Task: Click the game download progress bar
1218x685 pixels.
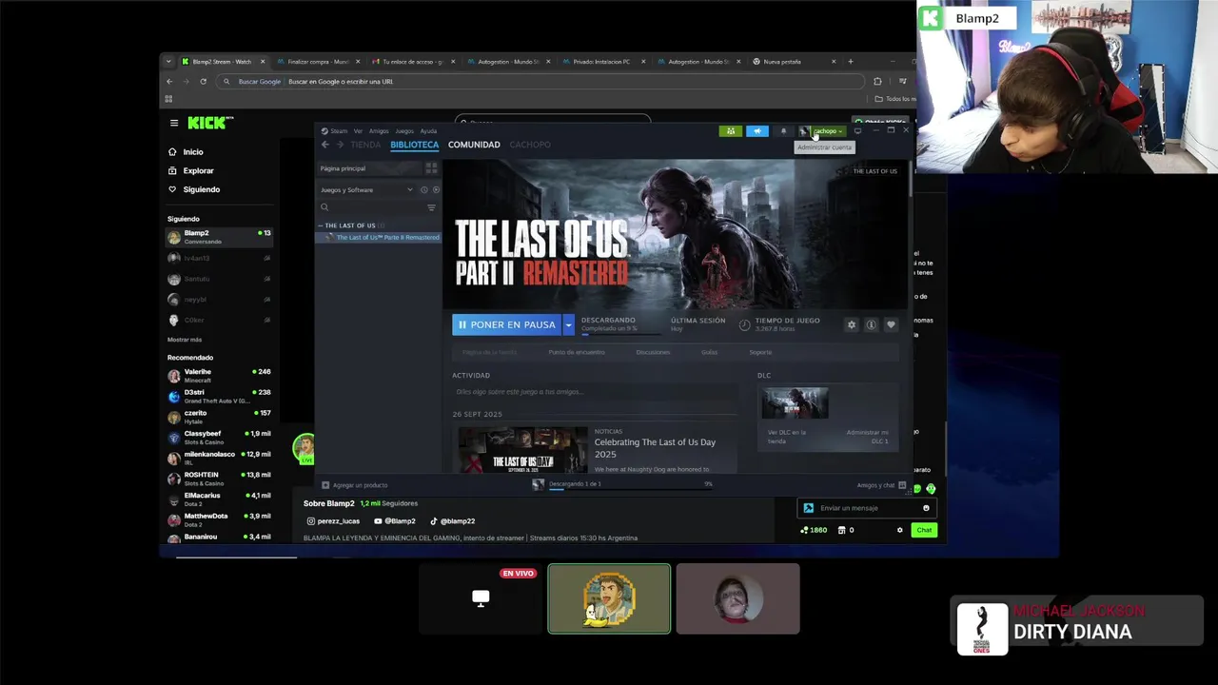Action: pos(621,333)
